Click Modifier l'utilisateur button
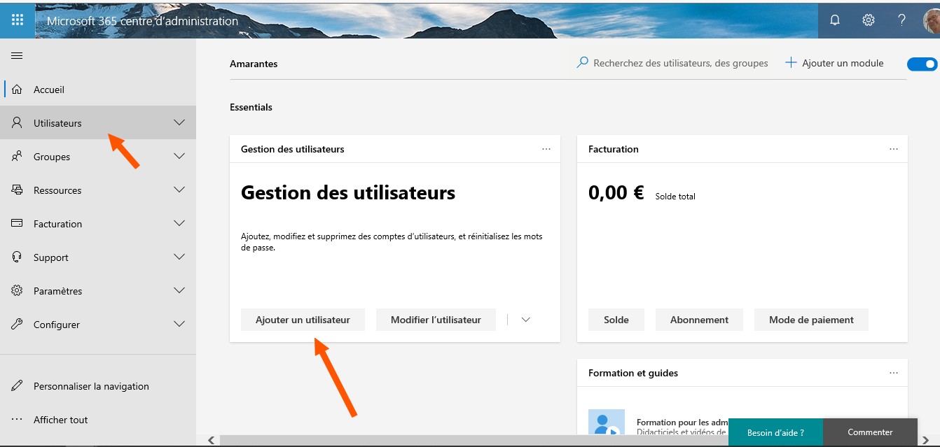 436,320
